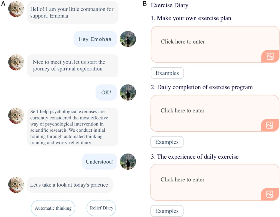
Task: Click cat avatar beside 'Nice to meet you' message
Action: [16, 62]
